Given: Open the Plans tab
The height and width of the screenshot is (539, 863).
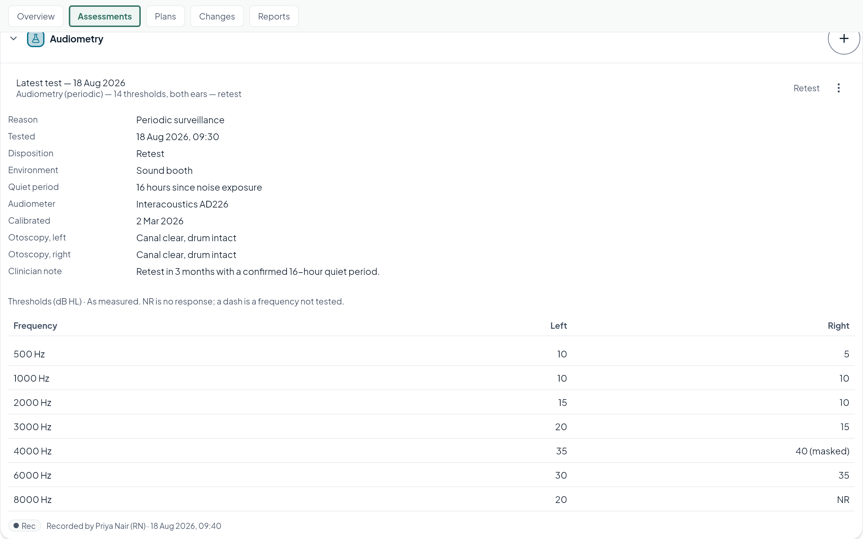Looking at the screenshot, I should [166, 17].
